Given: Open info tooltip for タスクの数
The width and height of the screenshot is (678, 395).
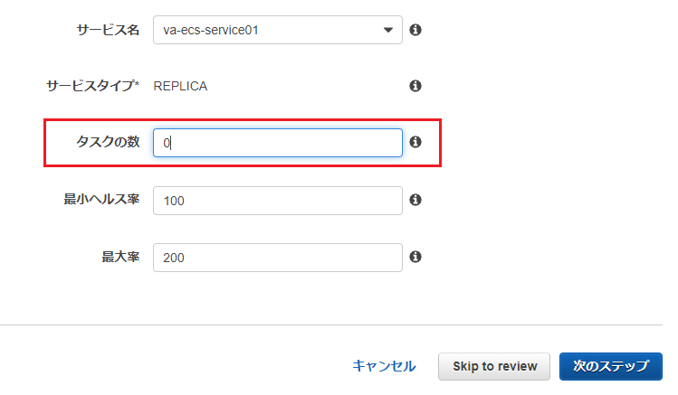Looking at the screenshot, I should [x=415, y=142].
